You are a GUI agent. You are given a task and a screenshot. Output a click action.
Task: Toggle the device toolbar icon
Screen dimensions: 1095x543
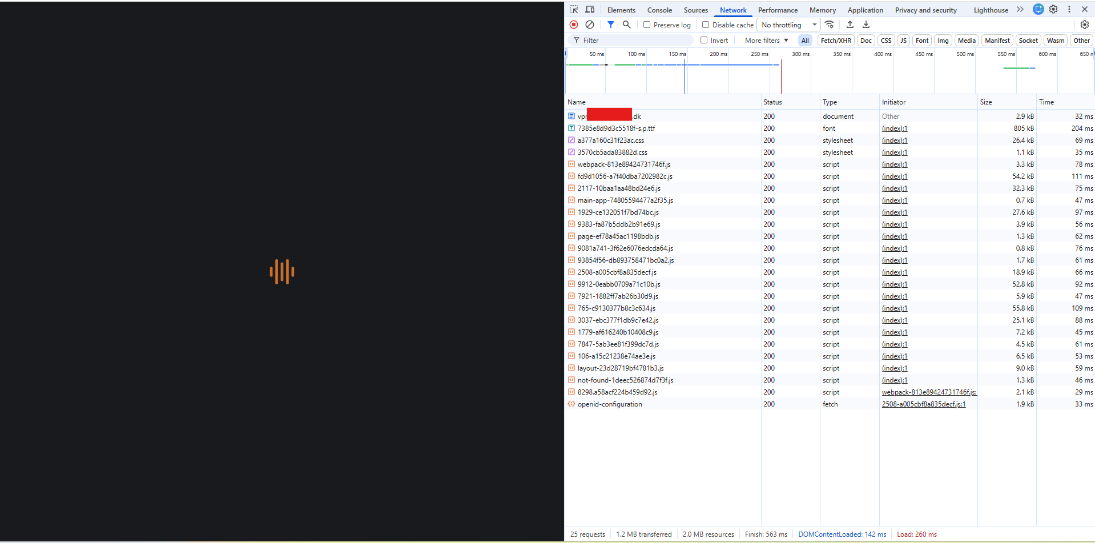(x=590, y=10)
